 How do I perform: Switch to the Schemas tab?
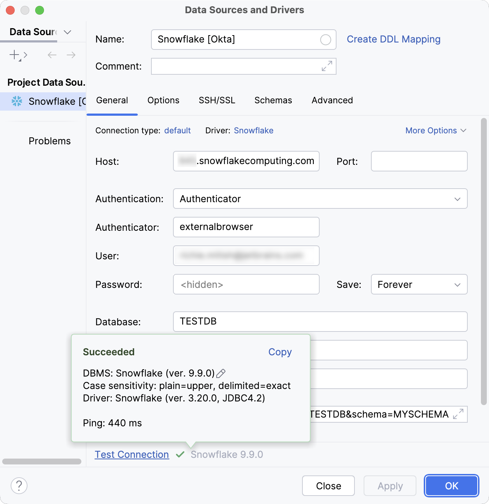click(x=273, y=100)
